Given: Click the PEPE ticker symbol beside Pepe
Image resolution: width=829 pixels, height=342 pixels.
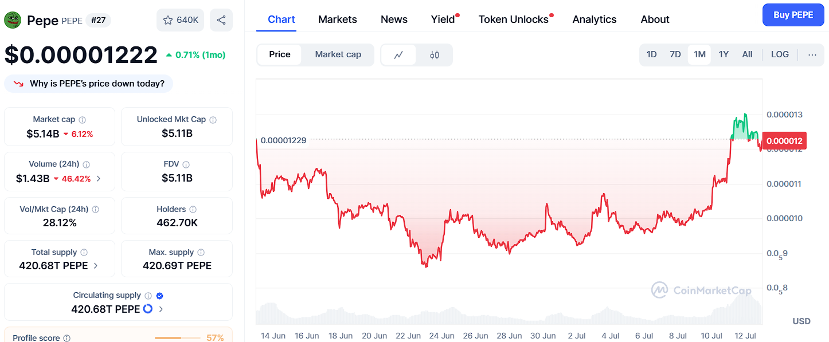Looking at the screenshot, I should click(72, 21).
